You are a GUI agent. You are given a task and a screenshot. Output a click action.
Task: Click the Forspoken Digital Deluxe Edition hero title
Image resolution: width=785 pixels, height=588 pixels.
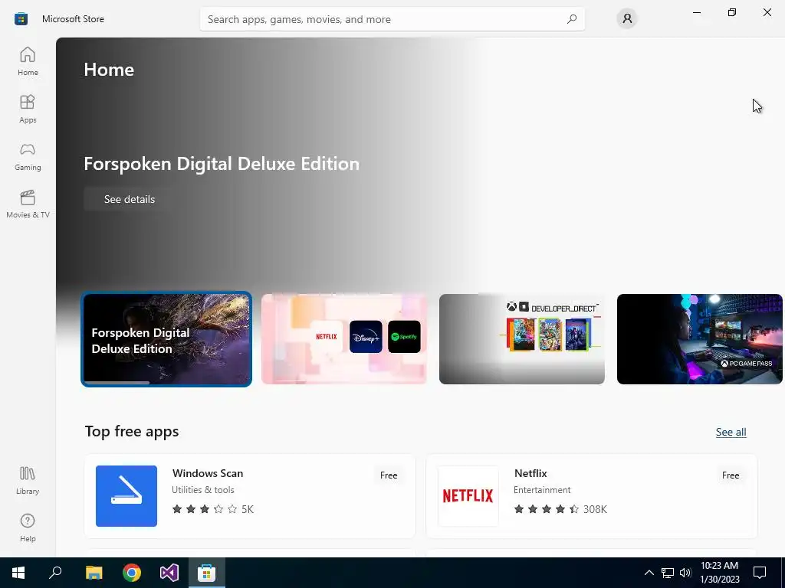click(x=222, y=164)
